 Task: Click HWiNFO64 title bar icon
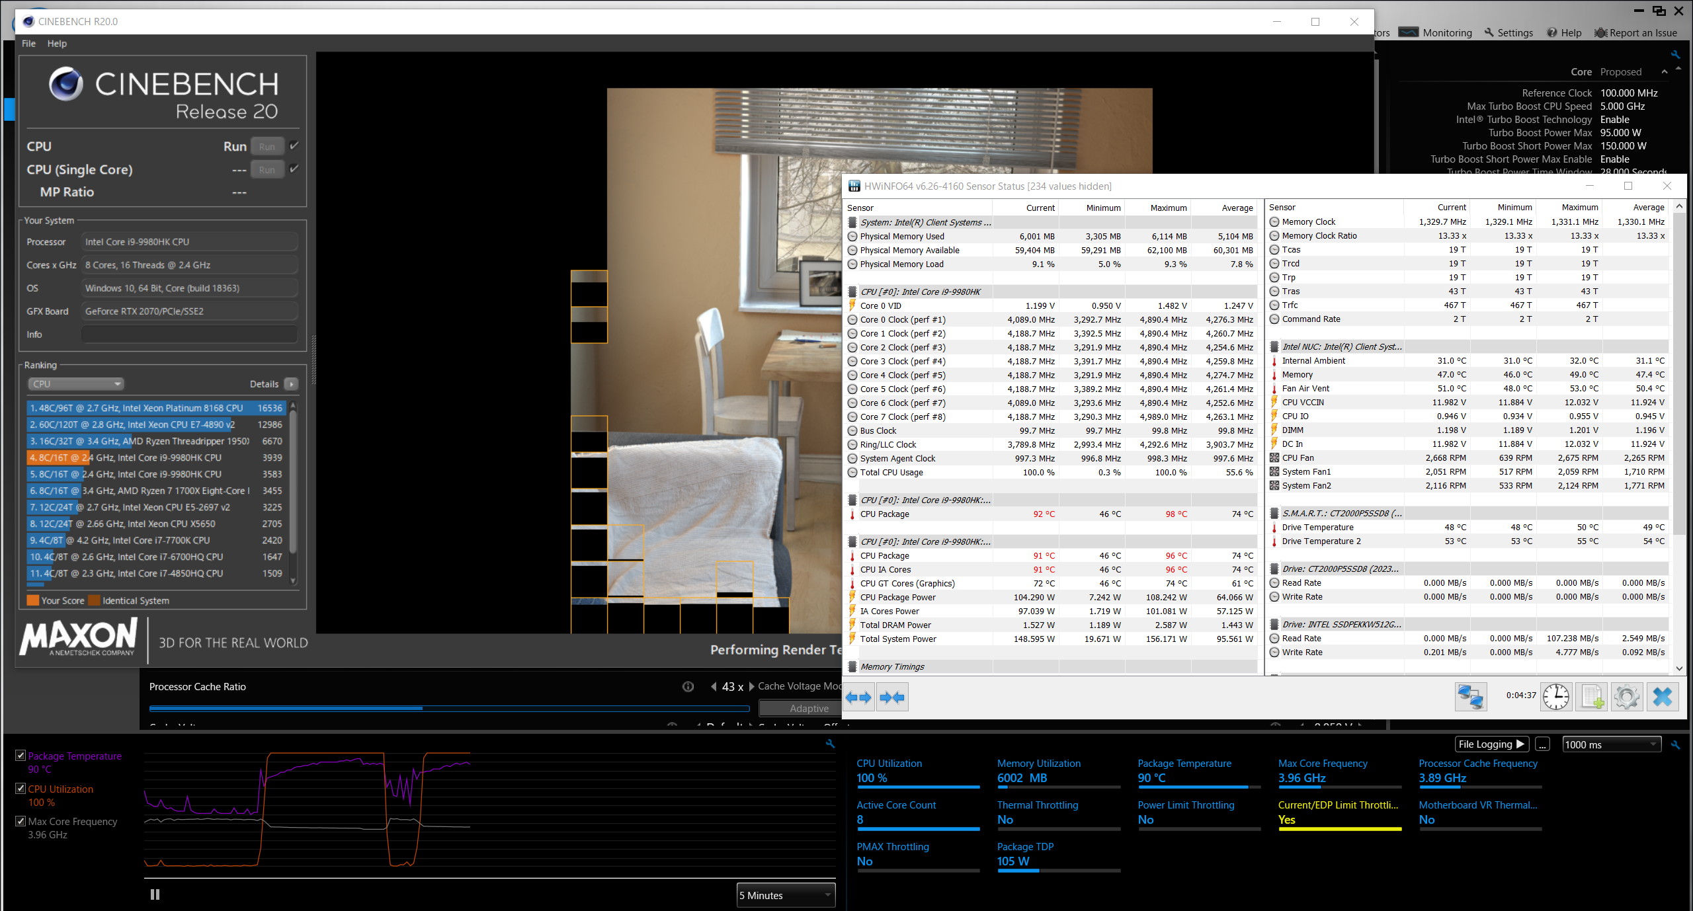click(854, 186)
